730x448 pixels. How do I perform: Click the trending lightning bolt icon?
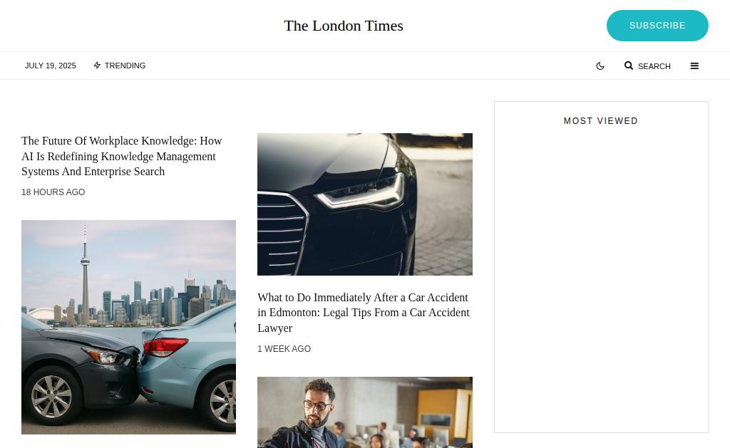pos(97,65)
